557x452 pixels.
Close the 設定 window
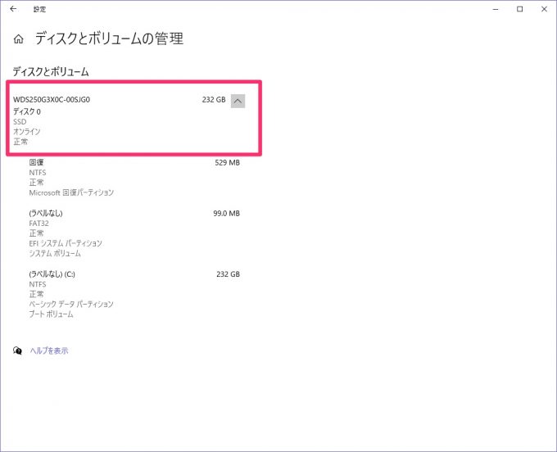click(544, 9)
